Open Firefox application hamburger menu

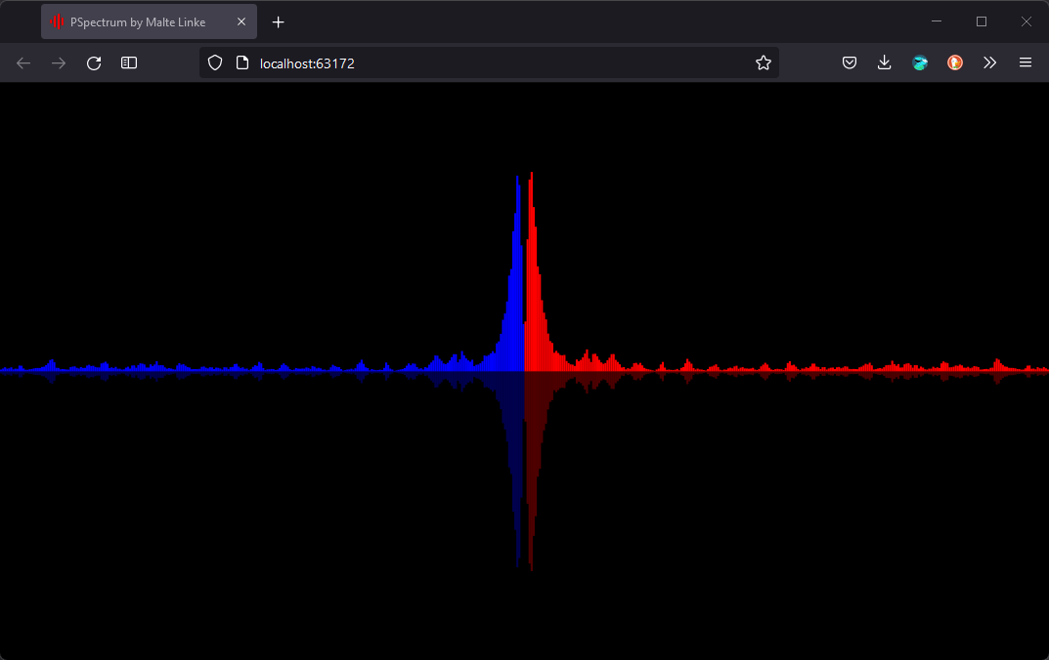point(1025,62)
